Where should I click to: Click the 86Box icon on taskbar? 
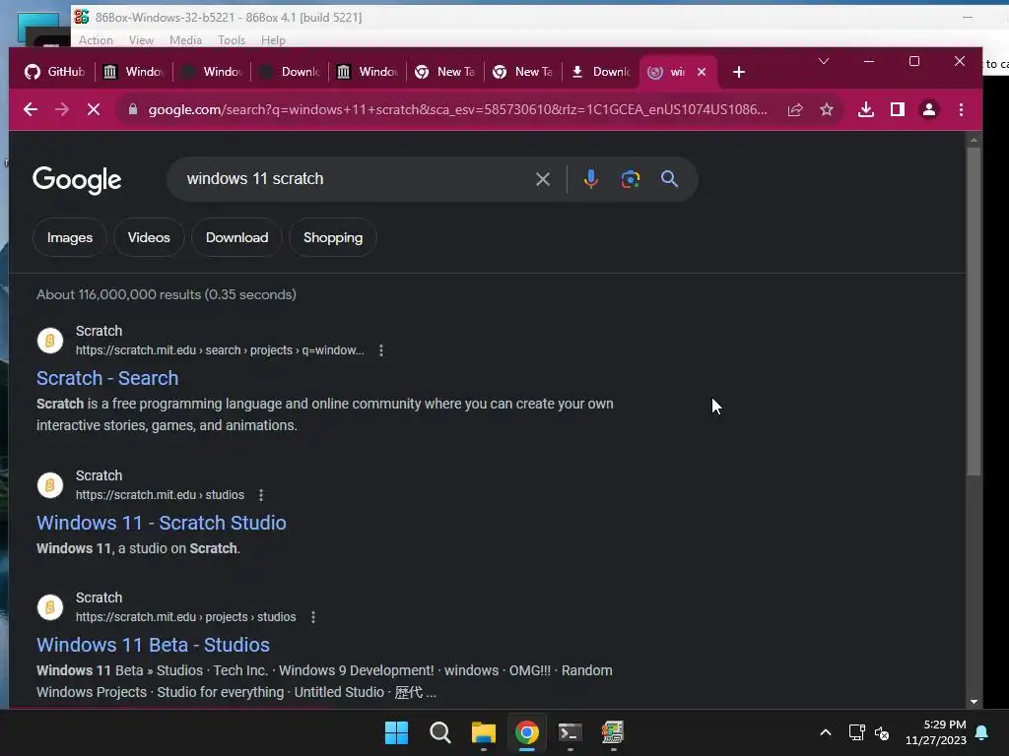pyautogui.click(x=613, y=732)
